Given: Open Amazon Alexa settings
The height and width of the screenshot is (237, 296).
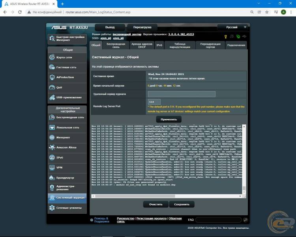Looking at the screenshot, I should click(67, 147).
